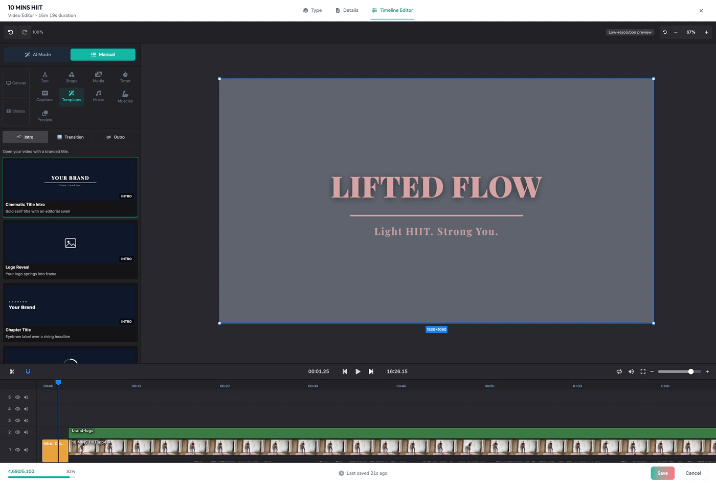716x483 pixels.
Task: Choose the Logo Reveal intro template
Action: point(71,250)
